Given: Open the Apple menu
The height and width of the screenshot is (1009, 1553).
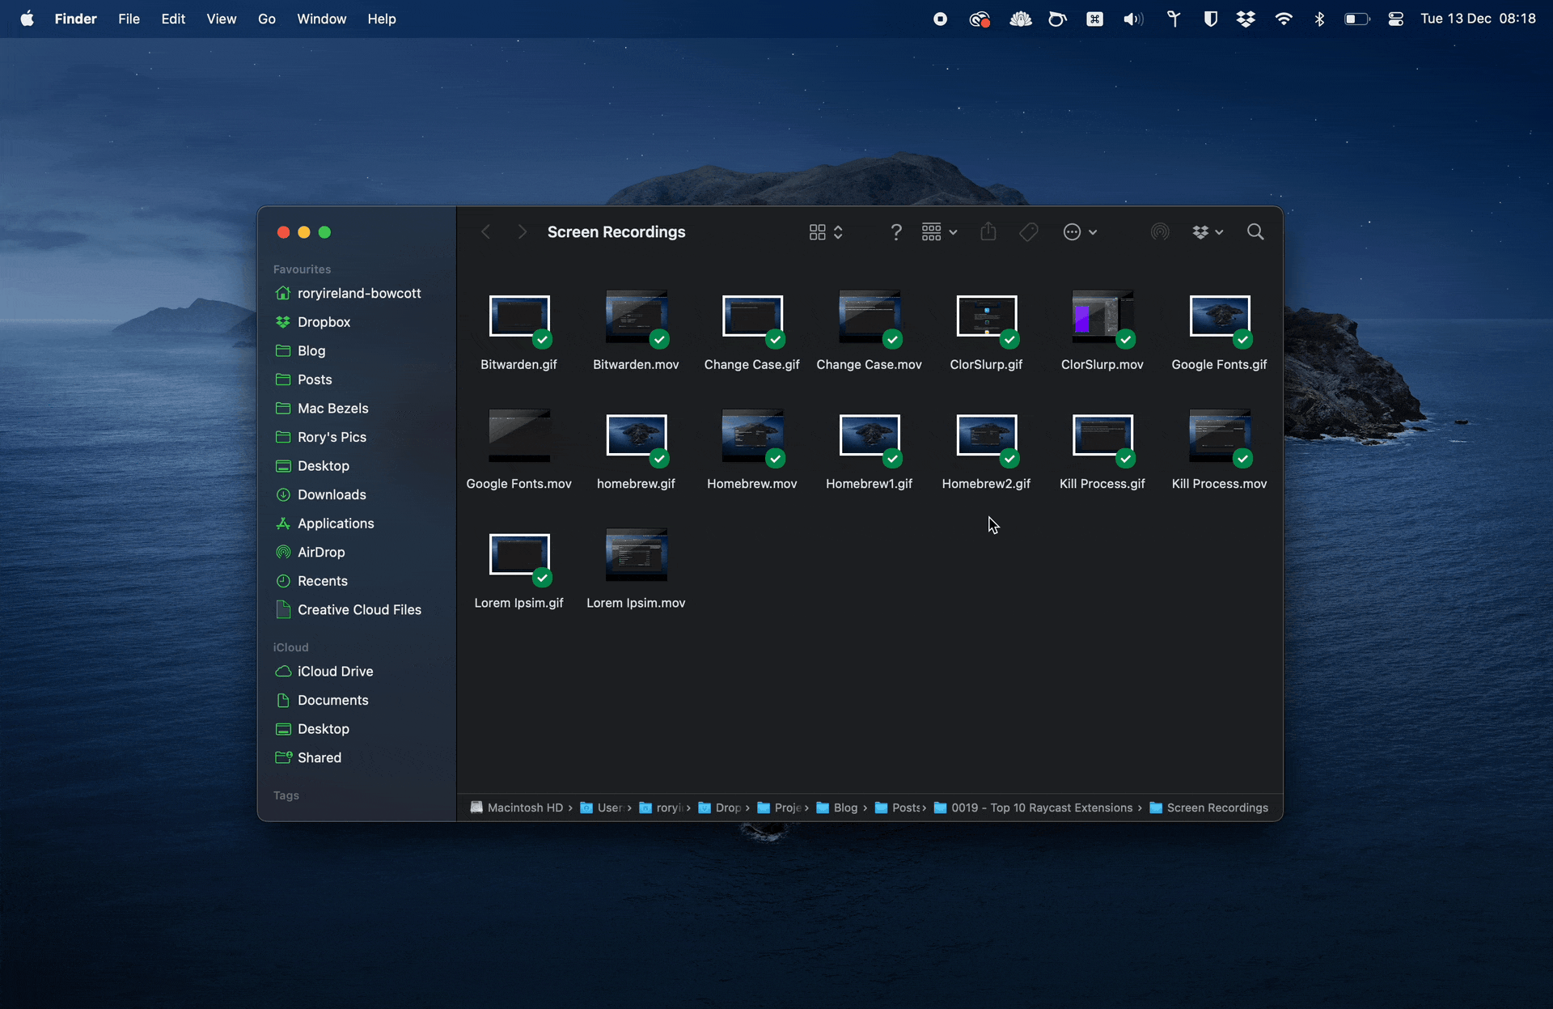Looking at the screenshot, I should (x=27, y=19).
